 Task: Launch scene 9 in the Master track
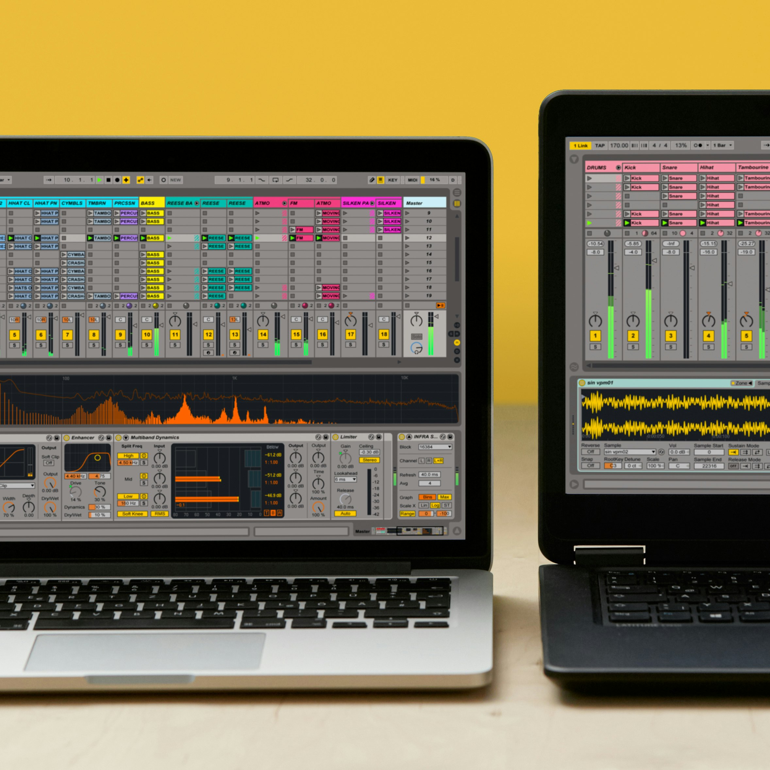click(x=407, y=214)
